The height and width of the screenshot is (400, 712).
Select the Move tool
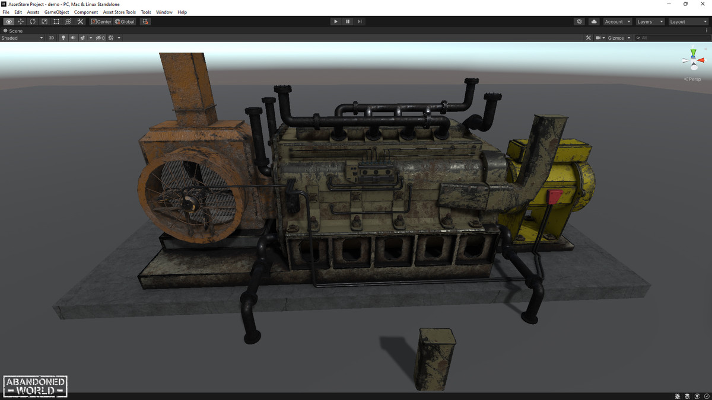pos(21,21)
